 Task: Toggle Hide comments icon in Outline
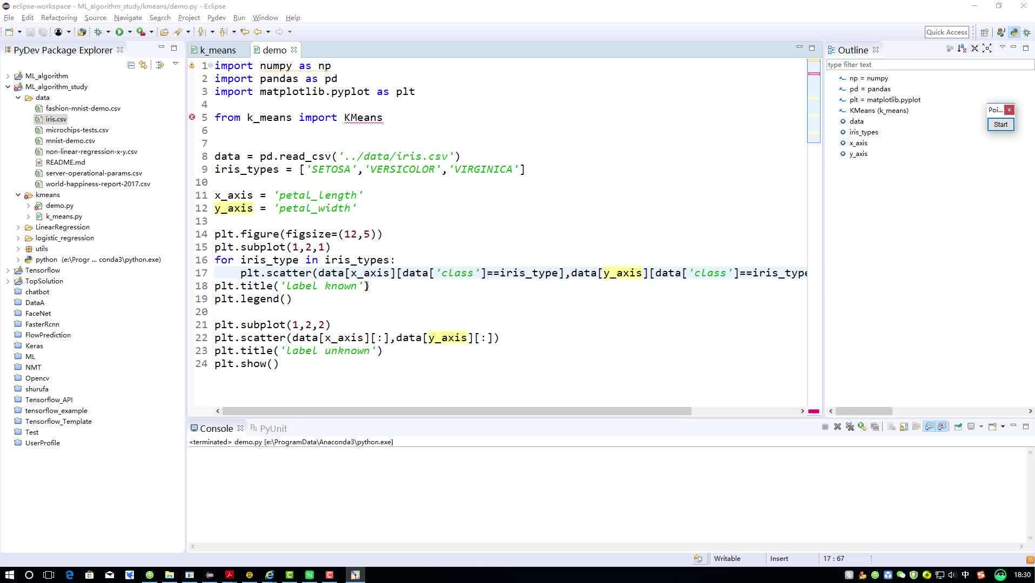click(x=949, y=49)
